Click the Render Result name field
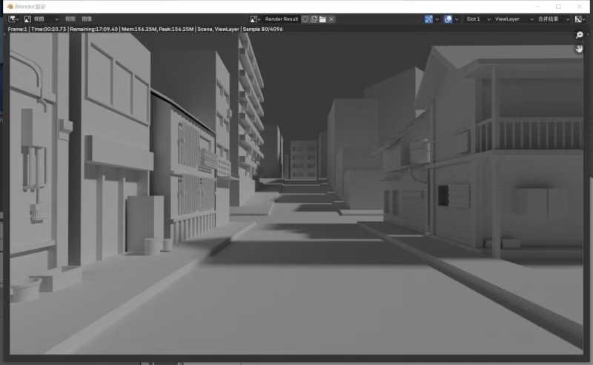Viewport: 593px width, 365px height. click(282, 19)
